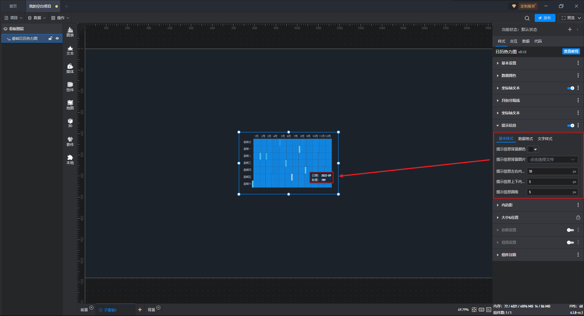This screenshot has width=584, height=316.
Task: Click the 提示信息左右内边距 input field
Action: 552,171
